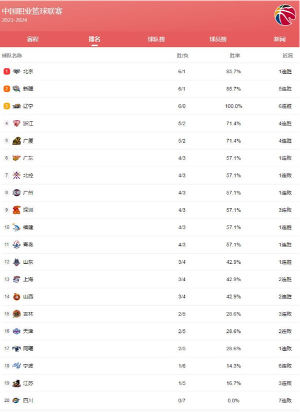This screenshot has height=412, width=300.
Task: Click the 辽宁 team logo
Action: 17,106
